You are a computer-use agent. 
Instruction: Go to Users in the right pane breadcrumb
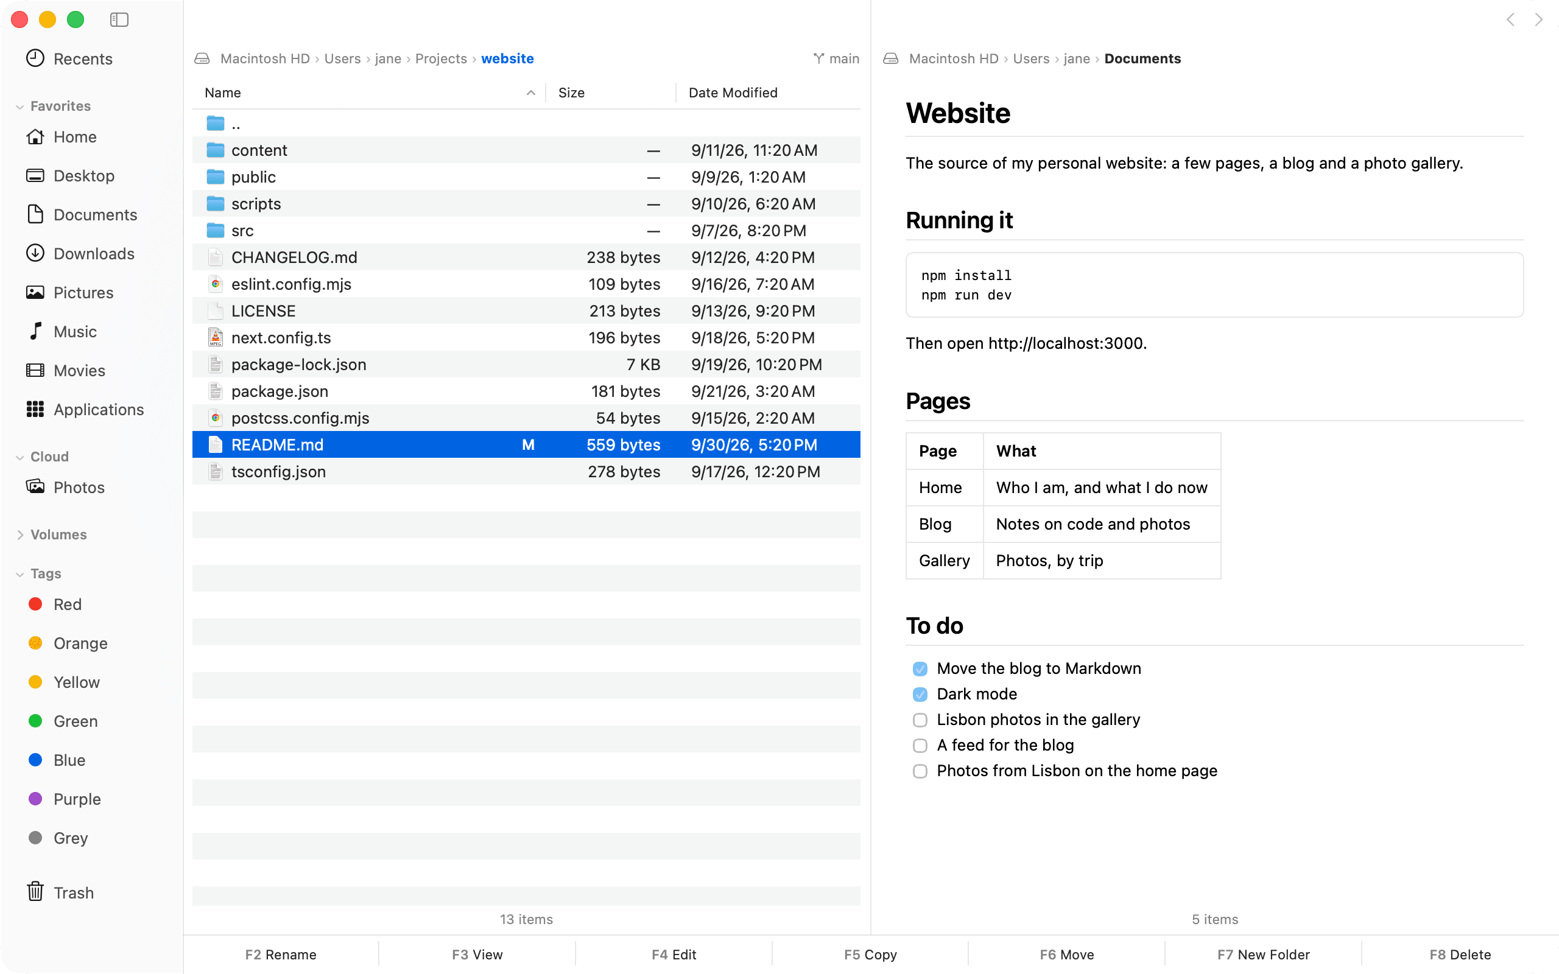[1031, 58]
